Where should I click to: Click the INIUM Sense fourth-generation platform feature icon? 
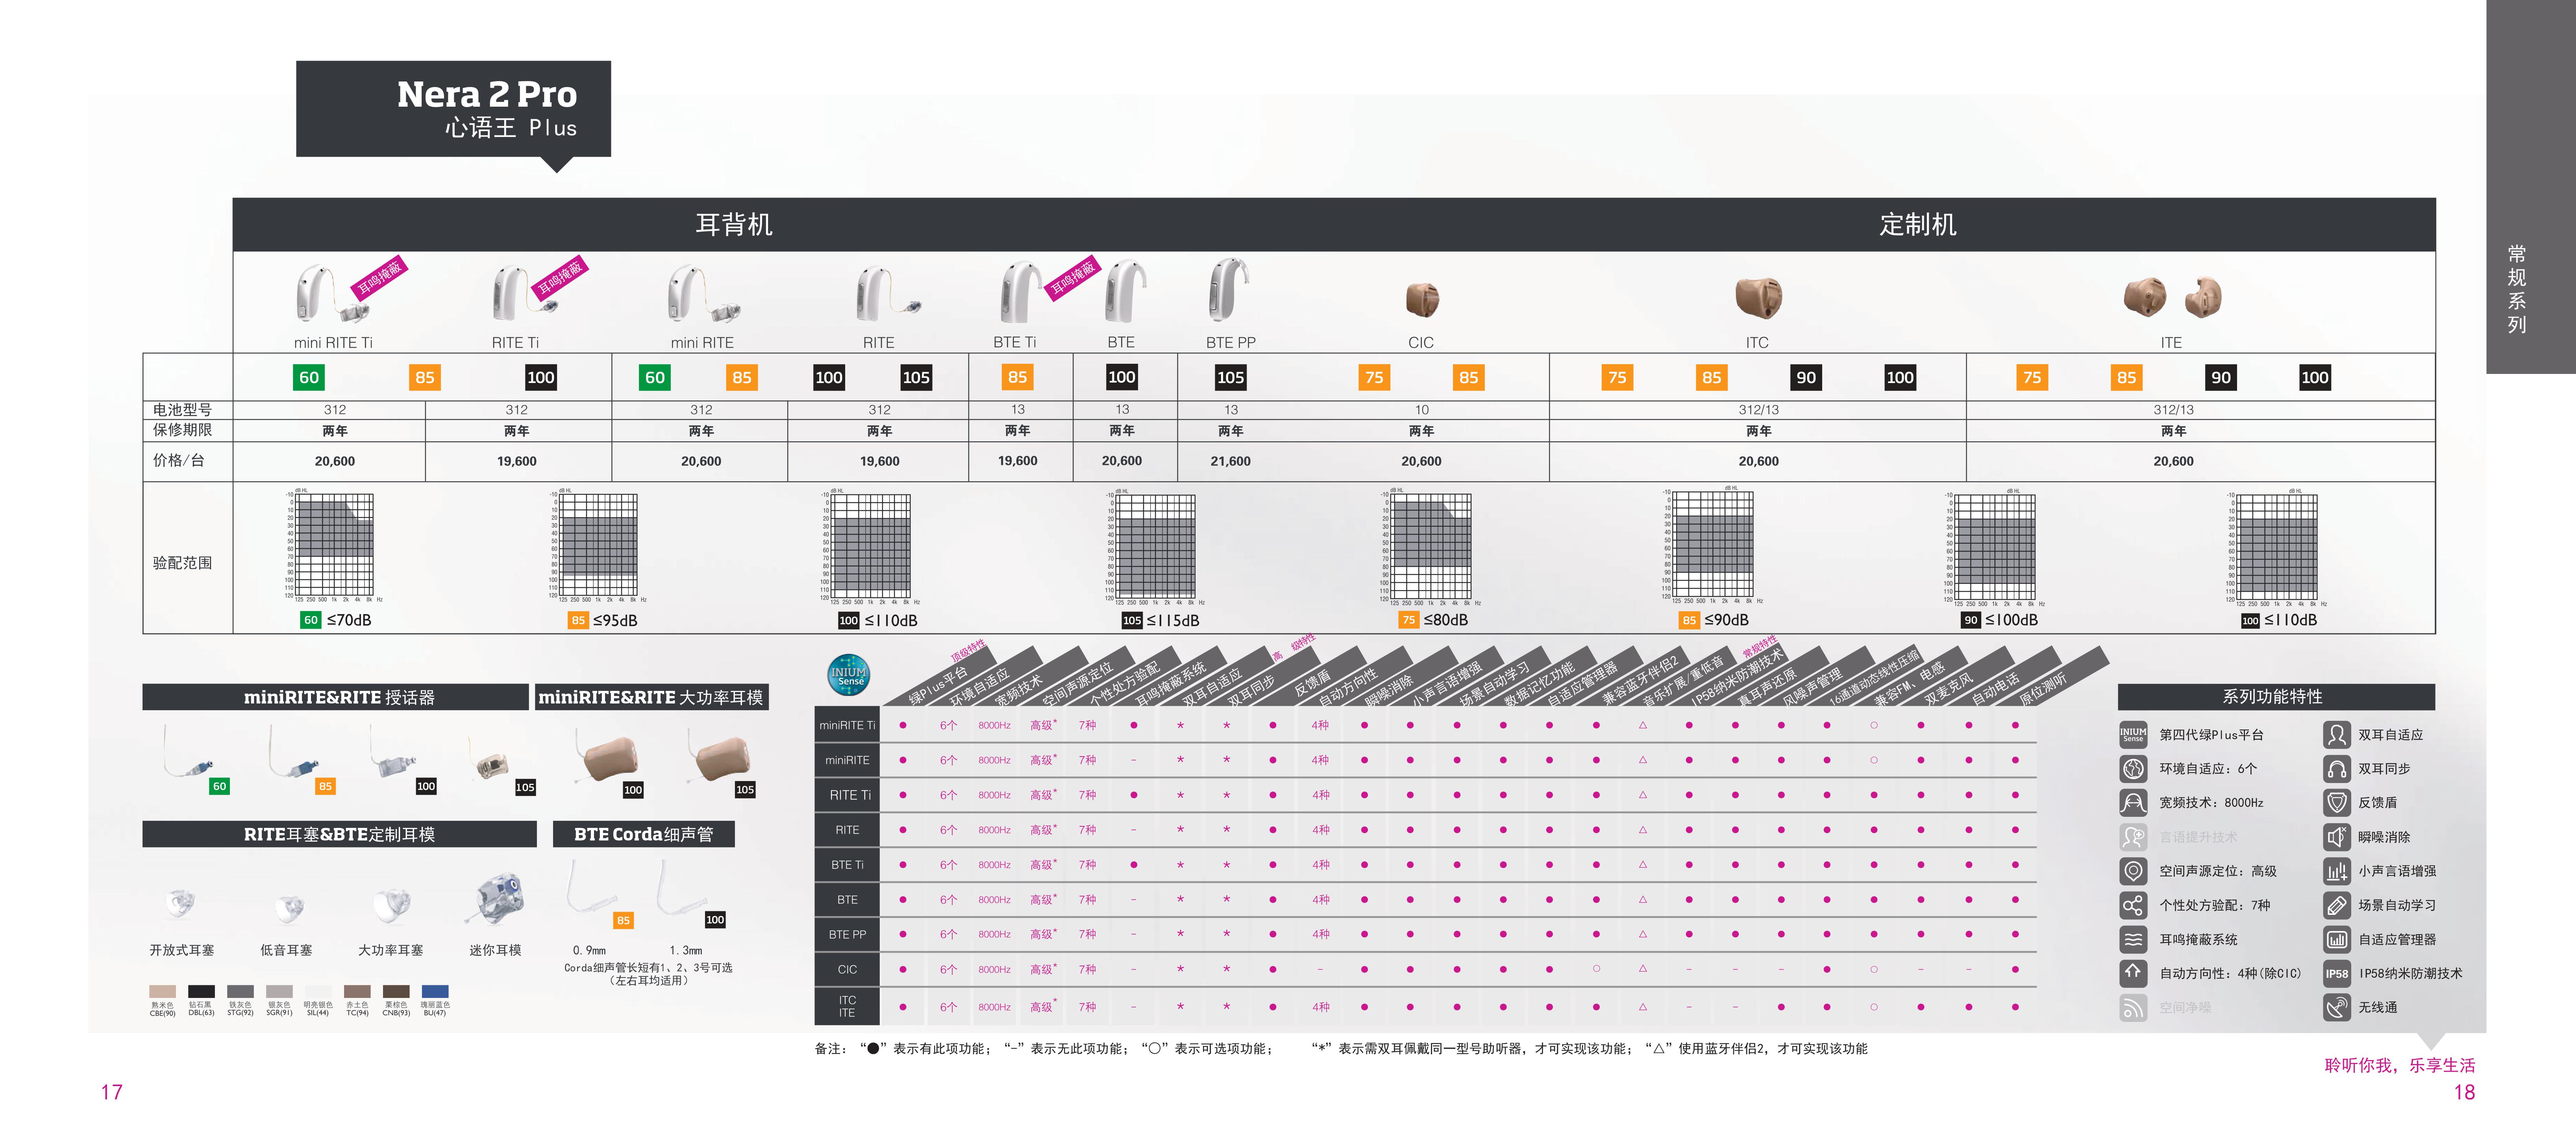pos(2133,735)
